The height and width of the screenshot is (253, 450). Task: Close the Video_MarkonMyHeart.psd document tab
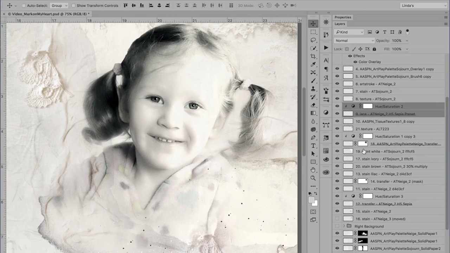pyautogui.click(x=4, y=14)
